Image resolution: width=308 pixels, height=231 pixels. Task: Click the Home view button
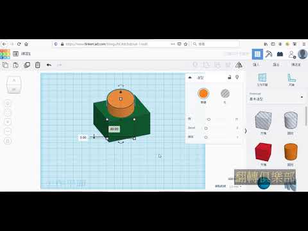pyautogui.click(x=8, y=104)
